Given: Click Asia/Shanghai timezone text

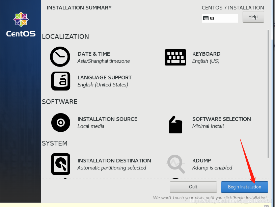Looking at the screenshot, I should click(104, 61).
